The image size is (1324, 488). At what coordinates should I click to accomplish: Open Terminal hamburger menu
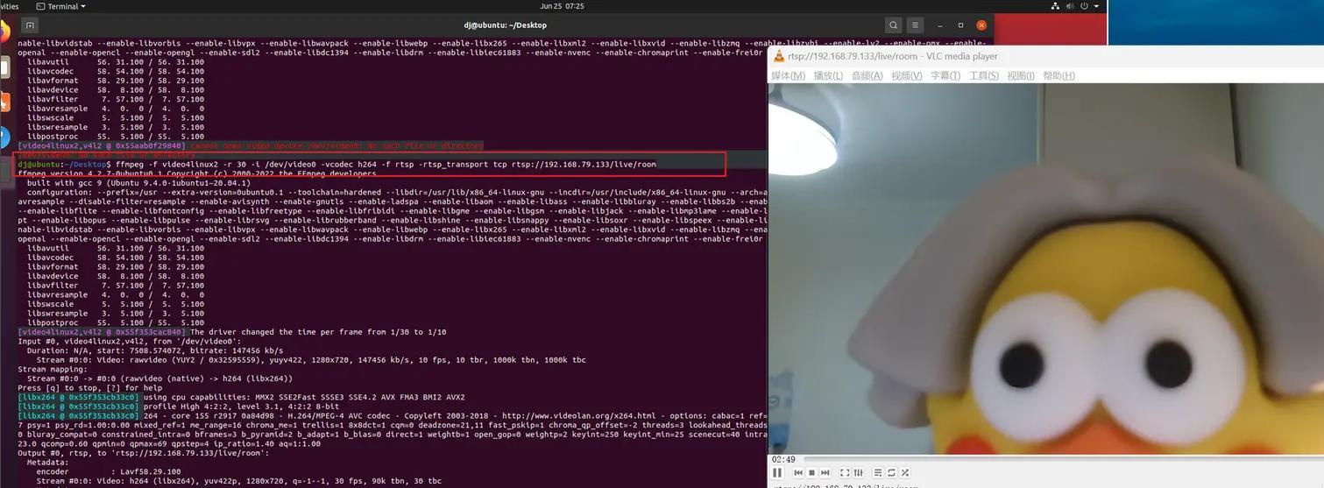(917, 25)
